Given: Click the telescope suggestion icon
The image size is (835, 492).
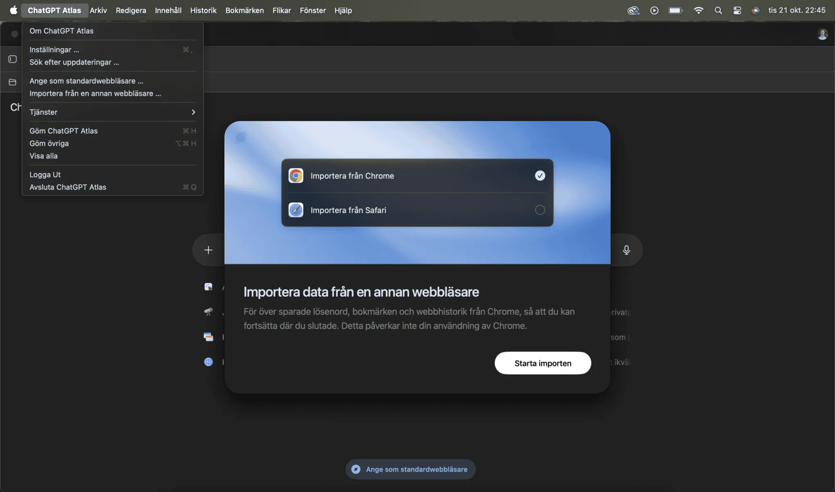Looking at the screenshot, I should pyautogui.click(x=208, y=312).
